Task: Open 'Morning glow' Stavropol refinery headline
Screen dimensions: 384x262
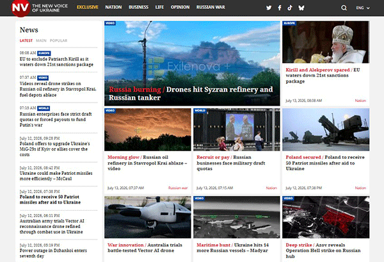Action: pyautogui.click(x=147, y=163)
